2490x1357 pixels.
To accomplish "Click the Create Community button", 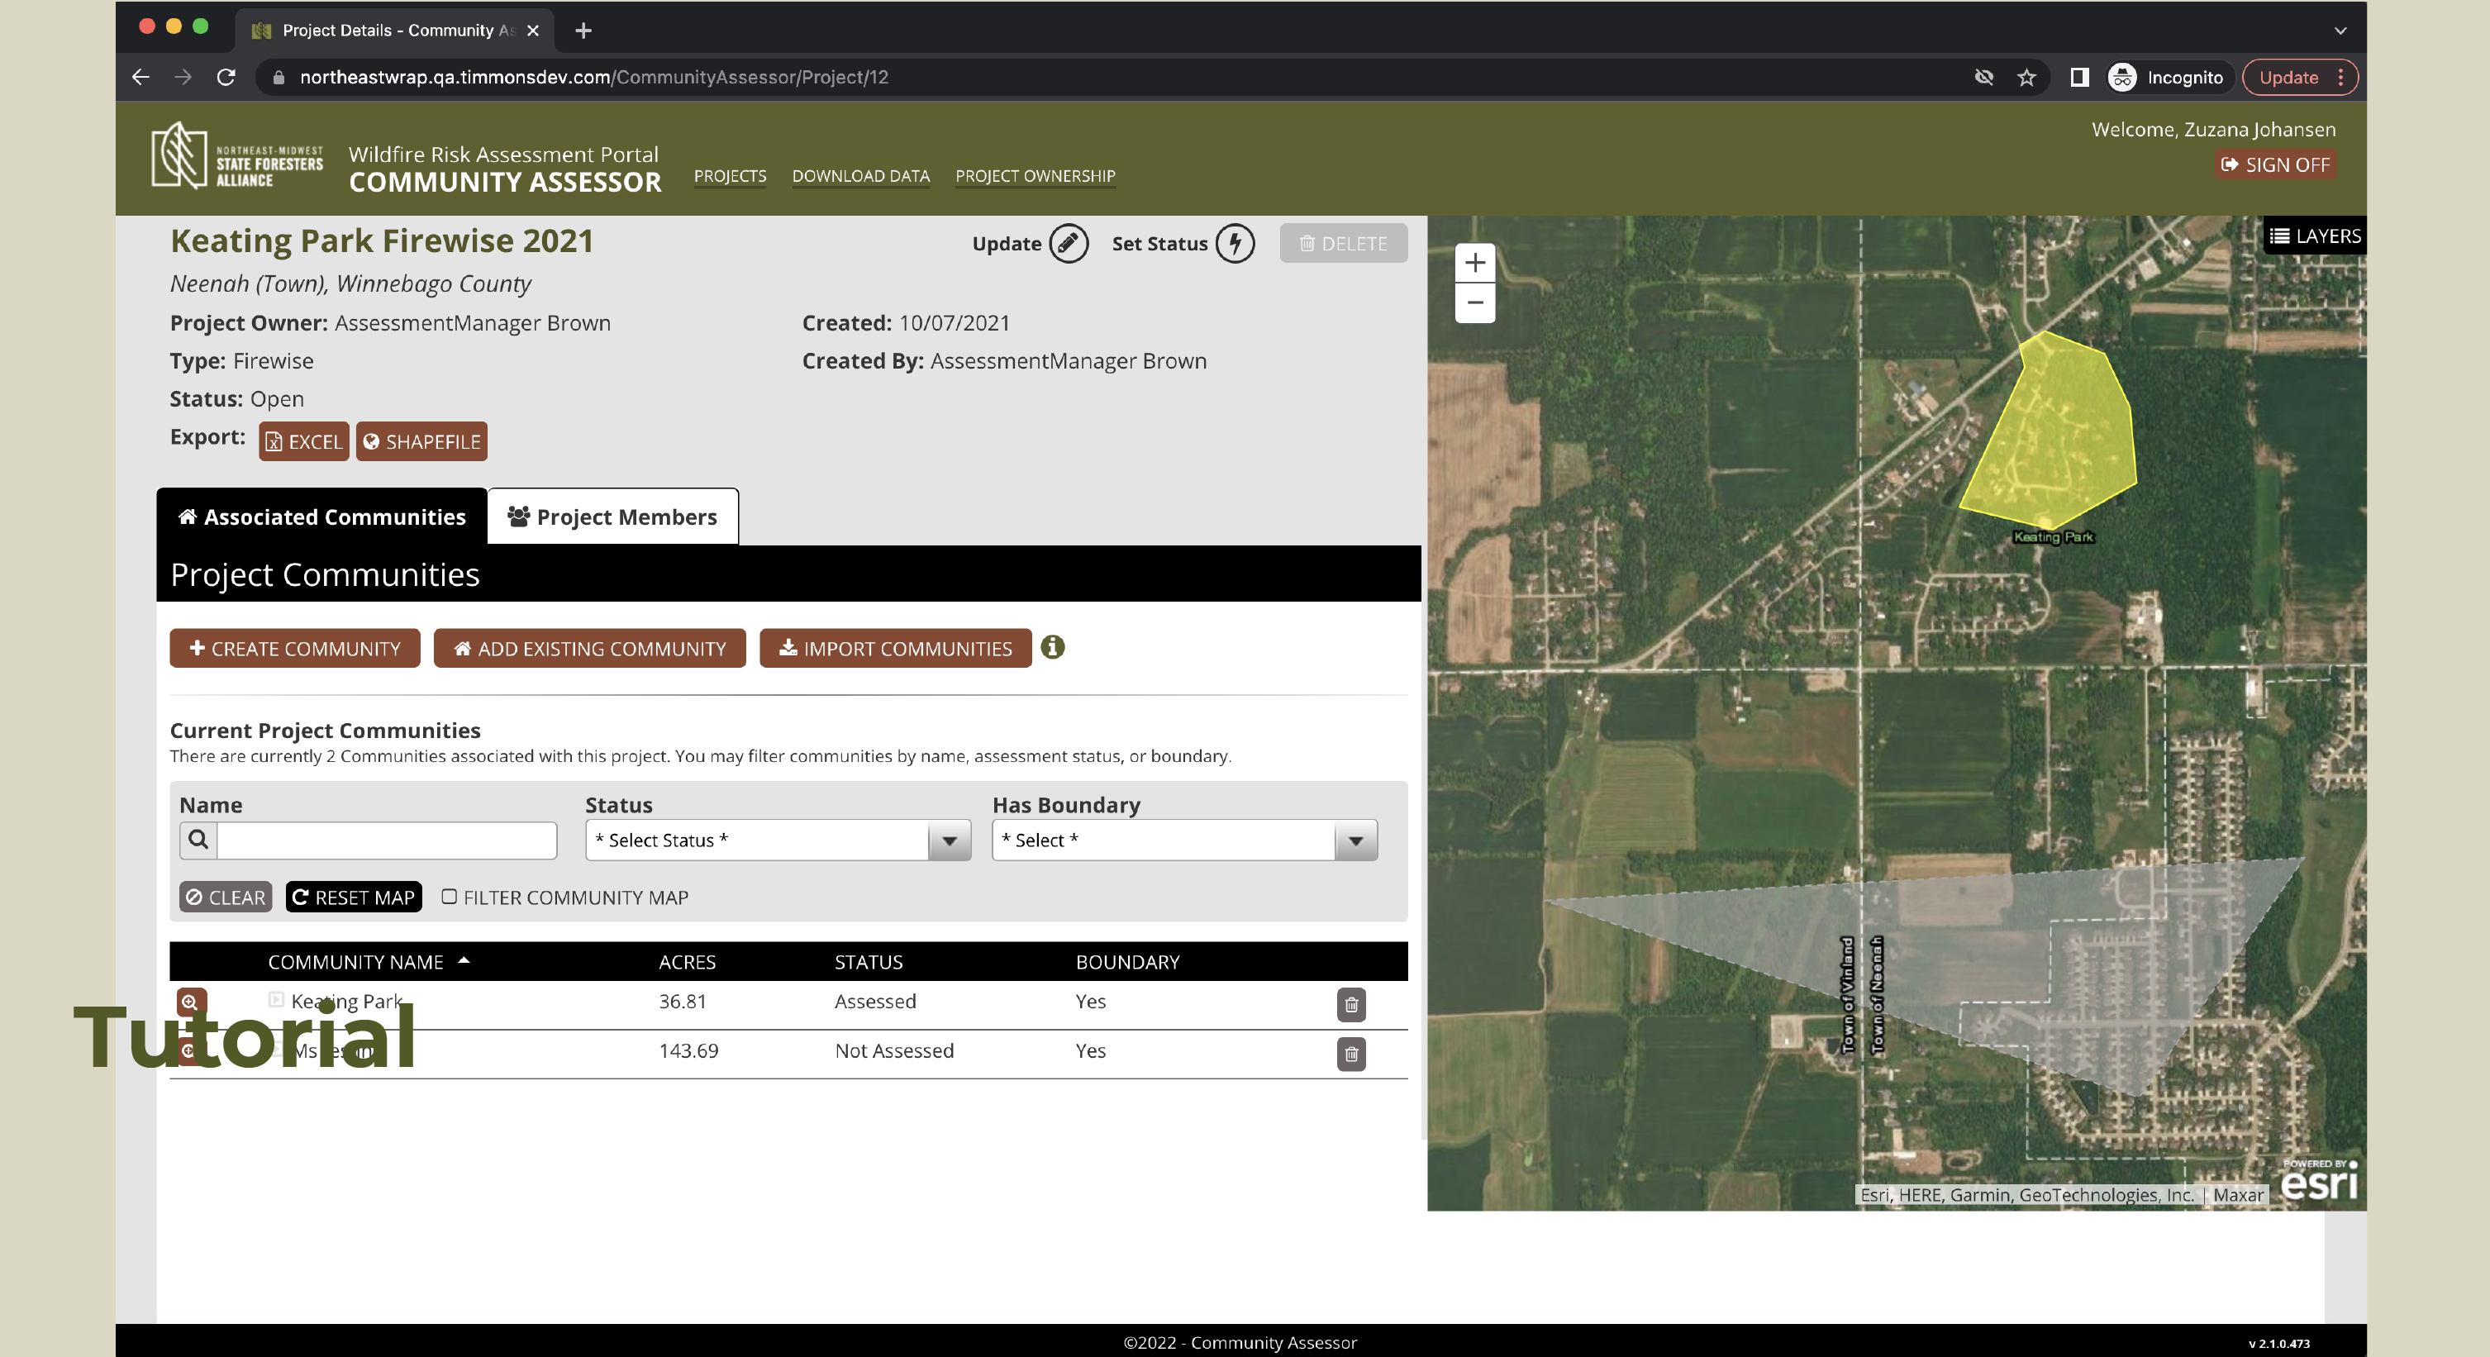I will [295, 649].
